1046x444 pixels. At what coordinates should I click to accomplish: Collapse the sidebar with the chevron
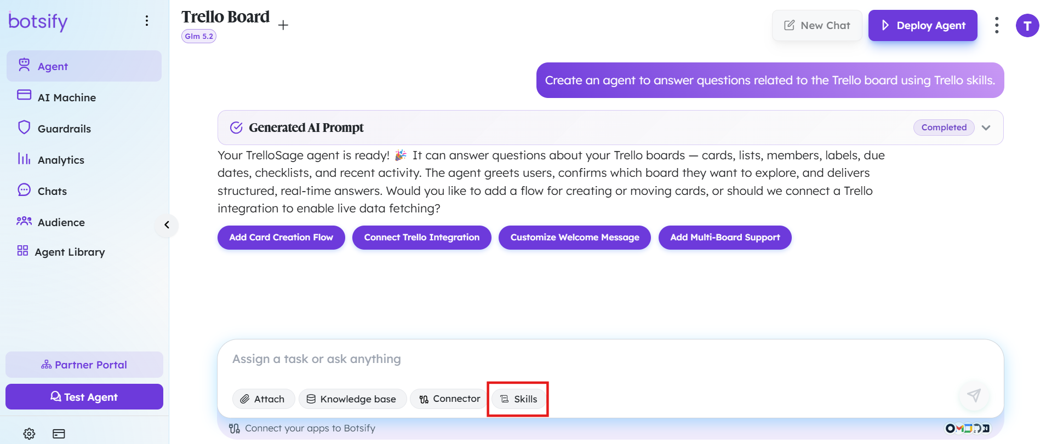pyautogui.click(x=167, y=224)
